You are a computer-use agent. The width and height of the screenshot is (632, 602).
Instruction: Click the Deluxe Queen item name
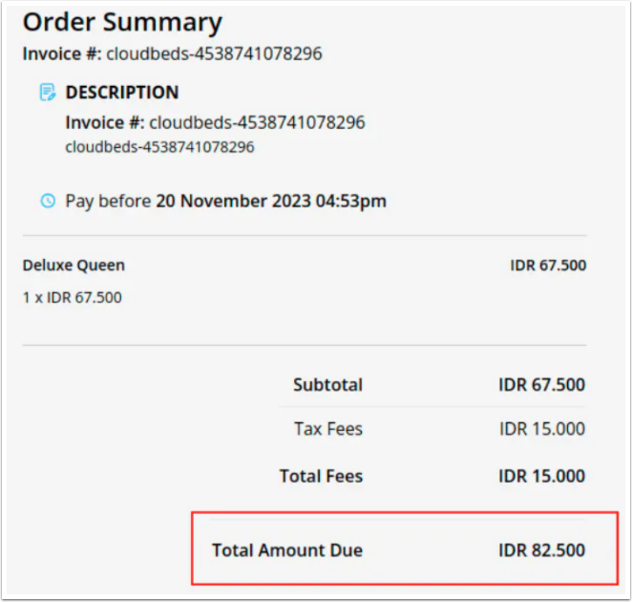point(74,266)
